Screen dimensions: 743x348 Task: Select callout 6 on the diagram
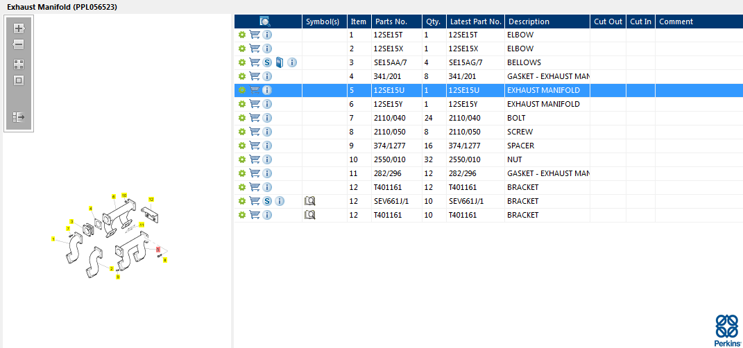tap(113, 196)
